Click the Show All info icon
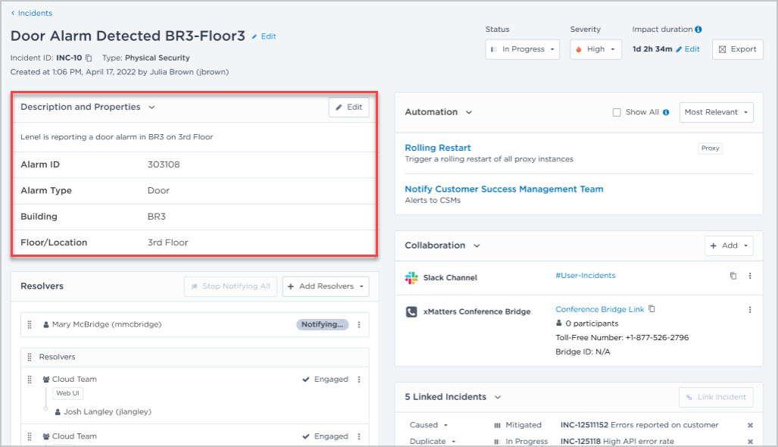The width and height of the screenshot is (778, 447). (x=666, y=112)
